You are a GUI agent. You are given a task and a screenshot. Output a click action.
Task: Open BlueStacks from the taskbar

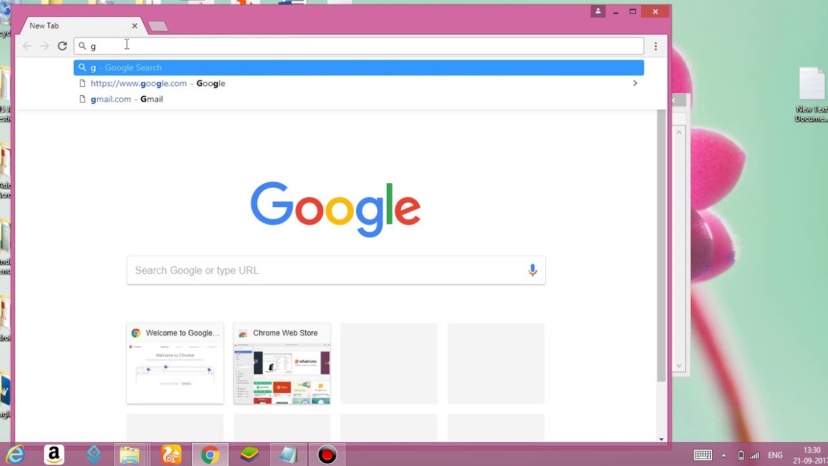click(x=249, y=455)
